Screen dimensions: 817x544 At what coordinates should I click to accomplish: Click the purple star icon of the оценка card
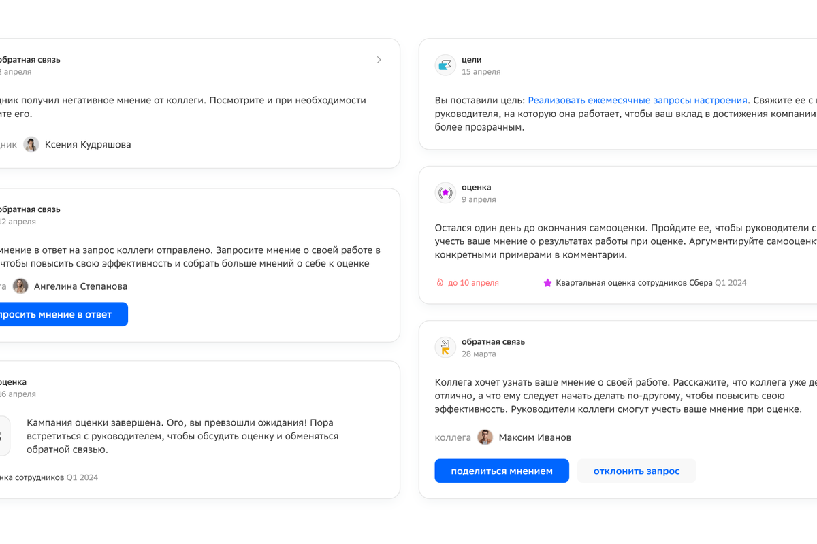pos(445,193)
